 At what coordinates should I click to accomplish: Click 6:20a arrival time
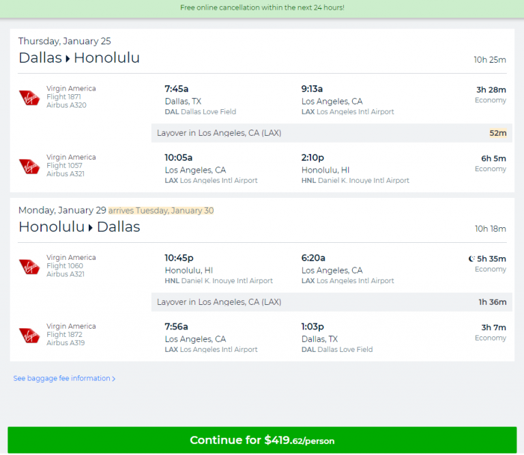coord(313,258)
